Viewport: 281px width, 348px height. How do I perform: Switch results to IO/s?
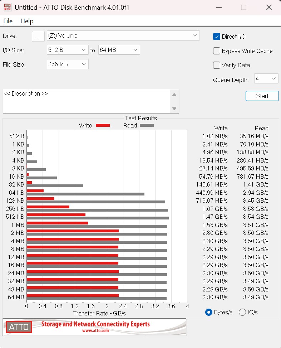tap(242, 312)
